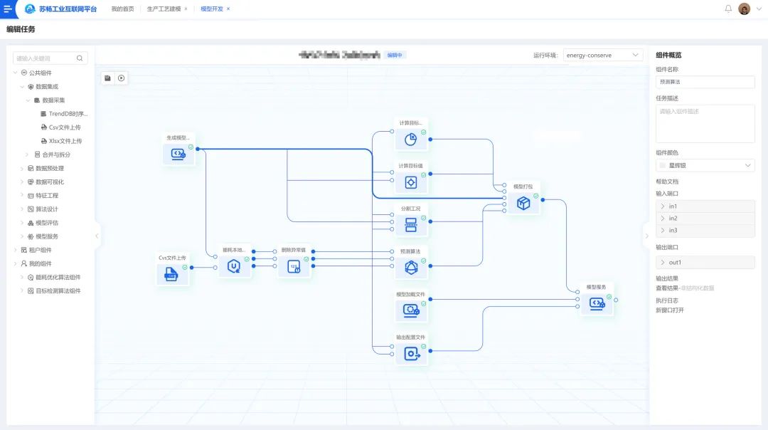This screenshot has height=430, width=768.
Task: Select the 模型打包 cube node icon
Action: tap(523, 204)
